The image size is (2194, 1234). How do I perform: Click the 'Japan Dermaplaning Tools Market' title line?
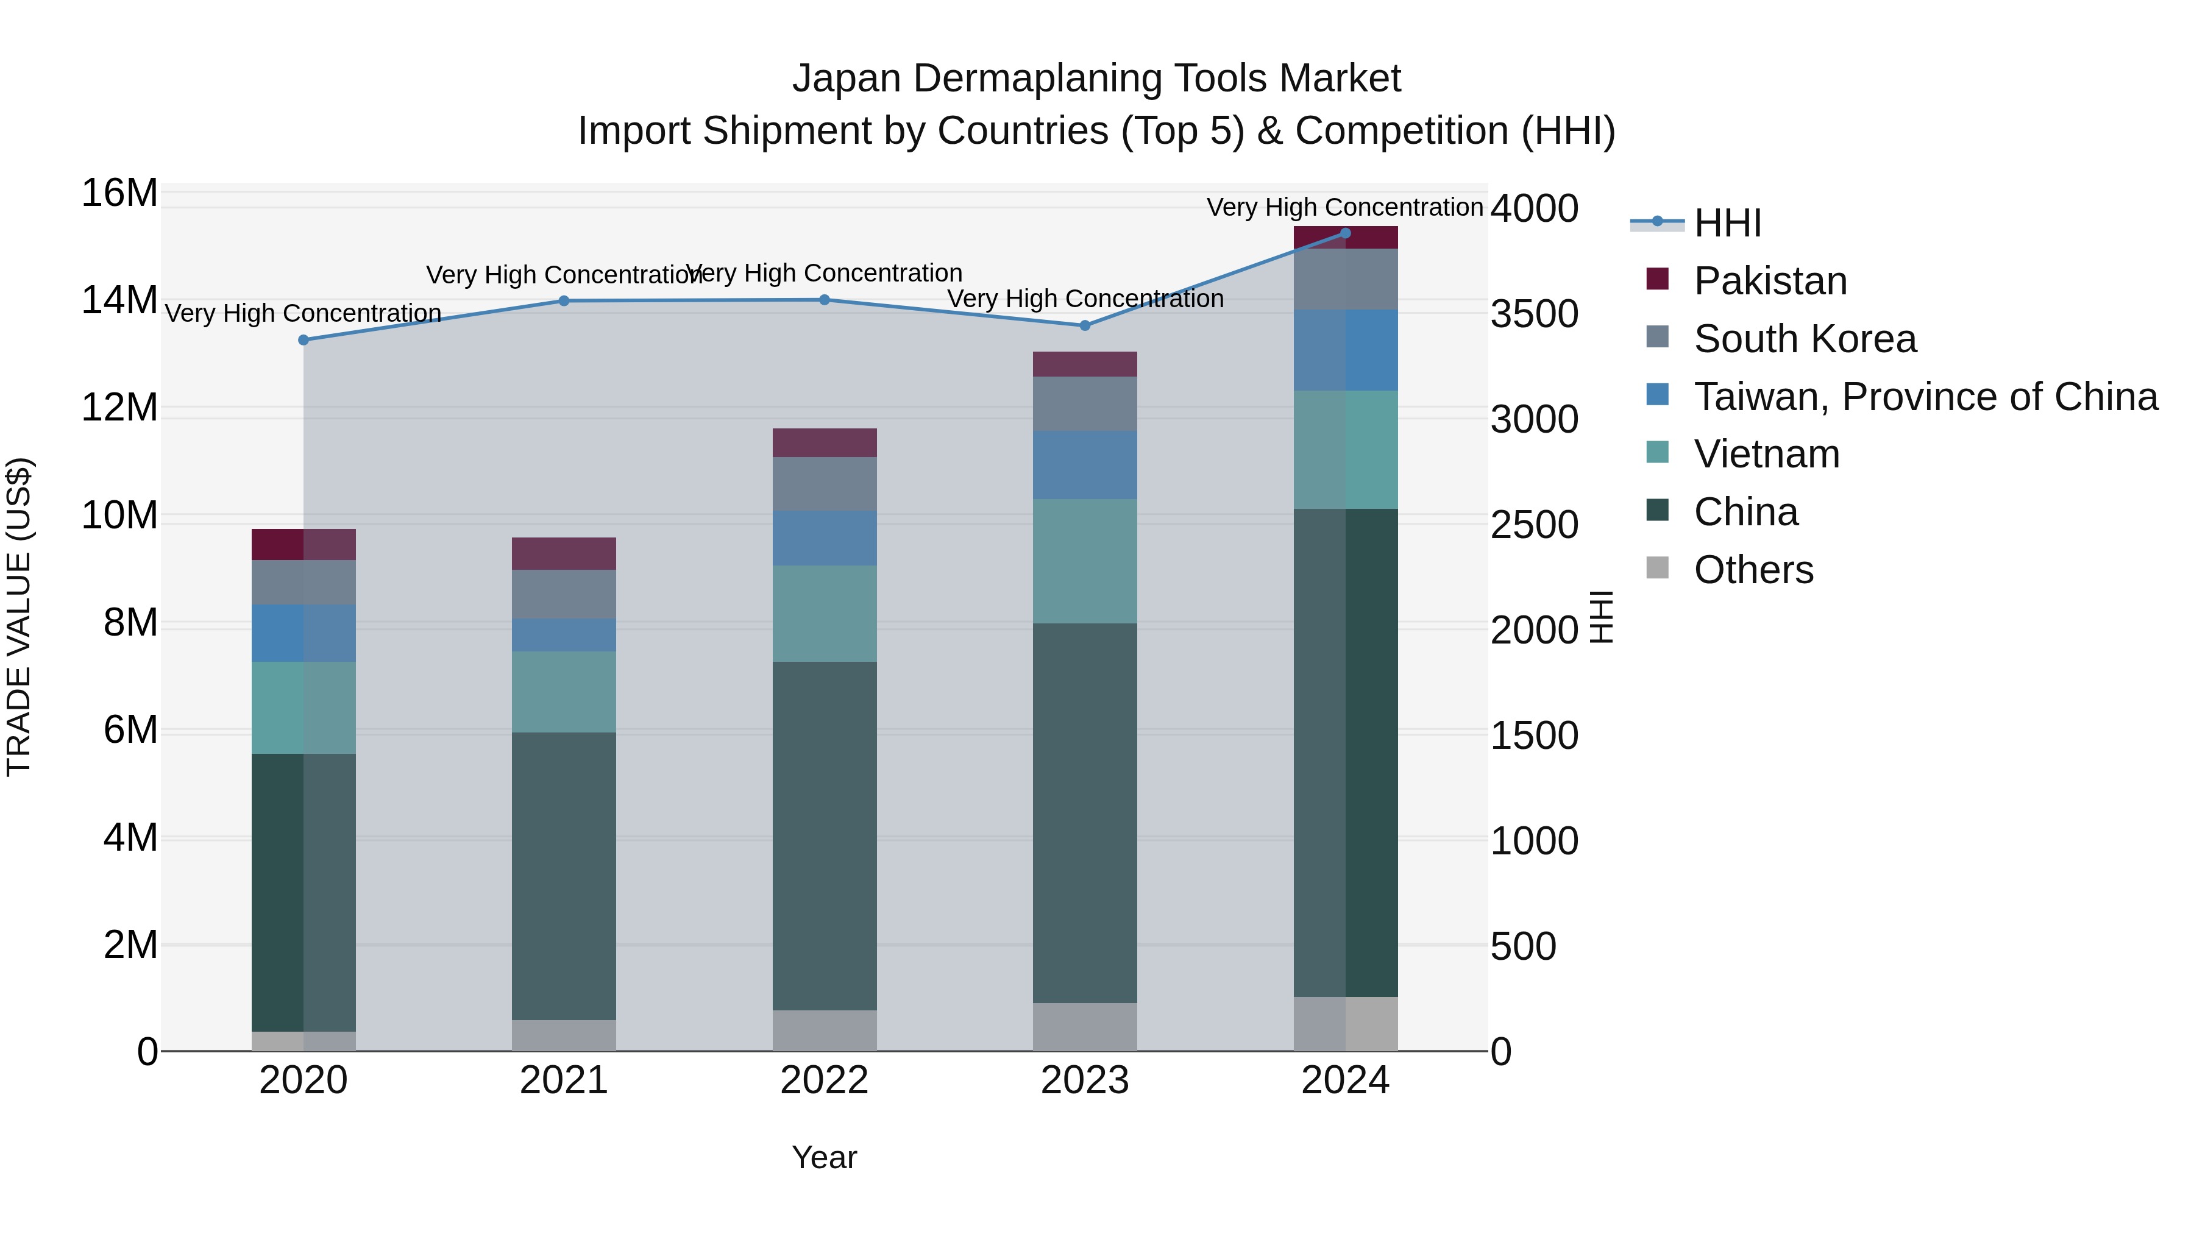[x=1097, y=79]
